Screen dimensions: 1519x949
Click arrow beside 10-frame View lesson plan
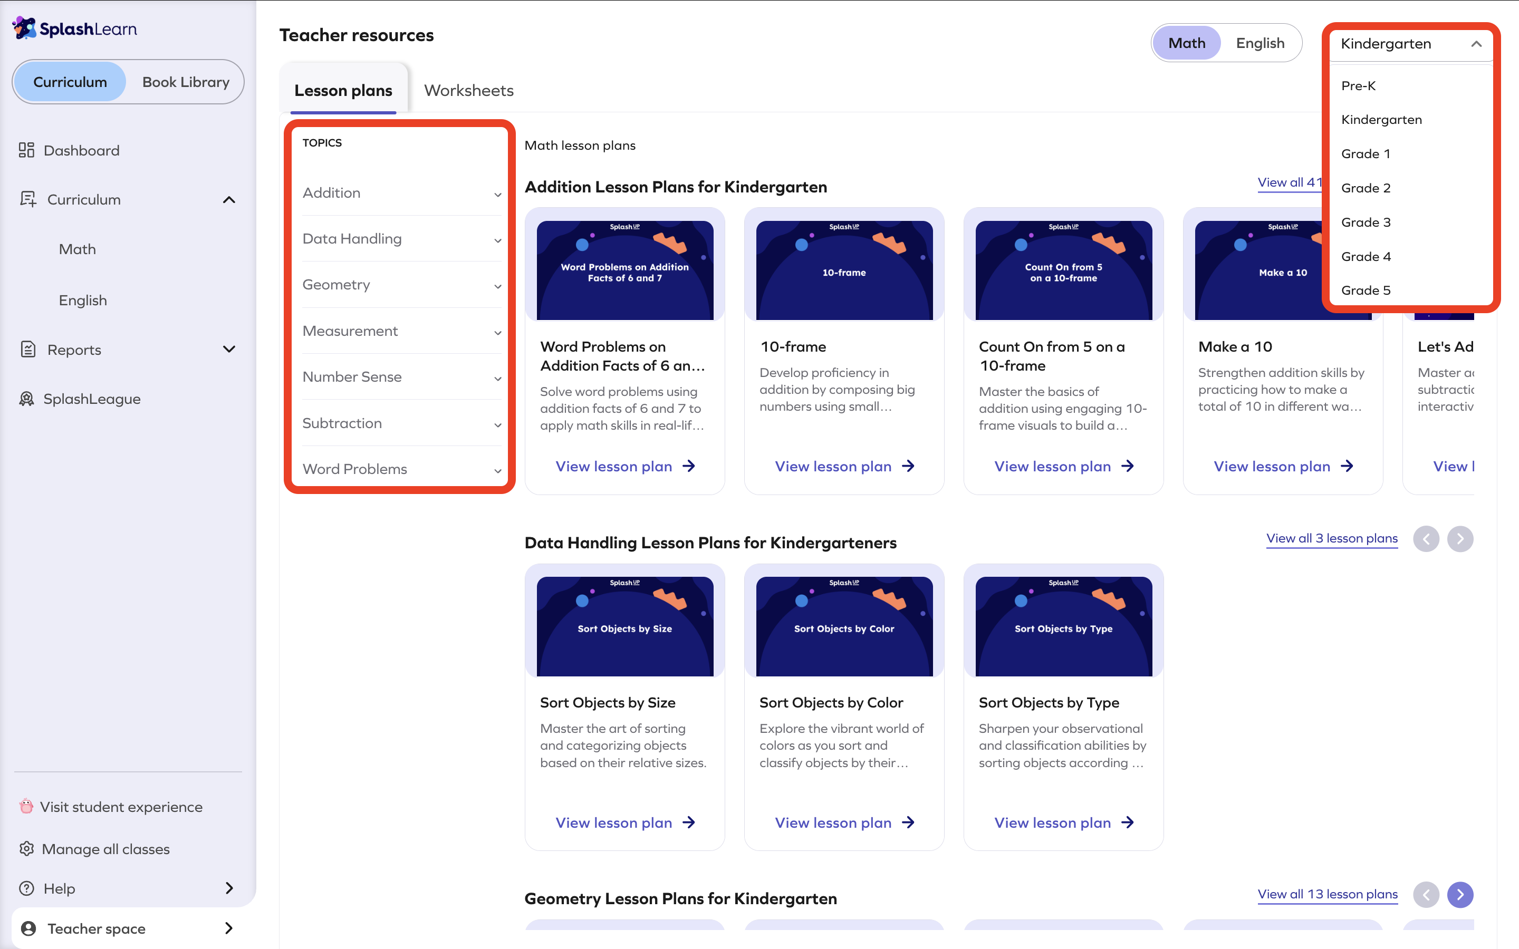click(x=908, y=466)
